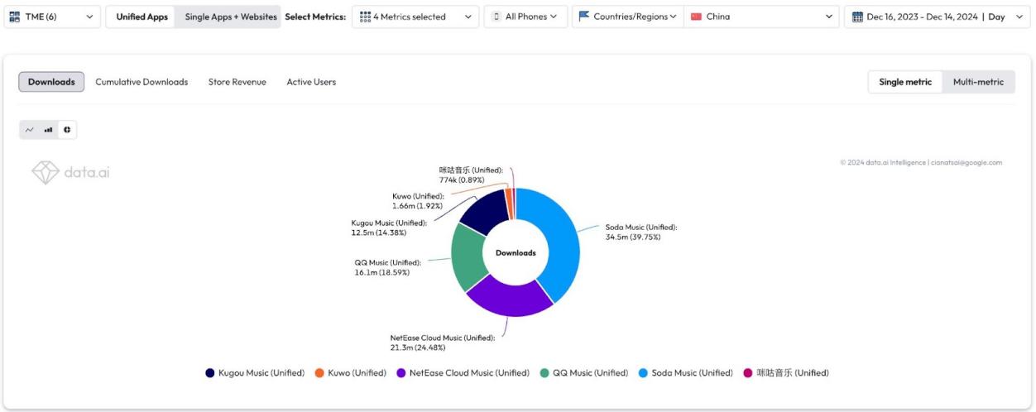Image resolution: width=1036 pixels, height=412 pixels.
Task: Toggle NetEase Cloud Music (Unified) legend entry
Action: point(463,373)
